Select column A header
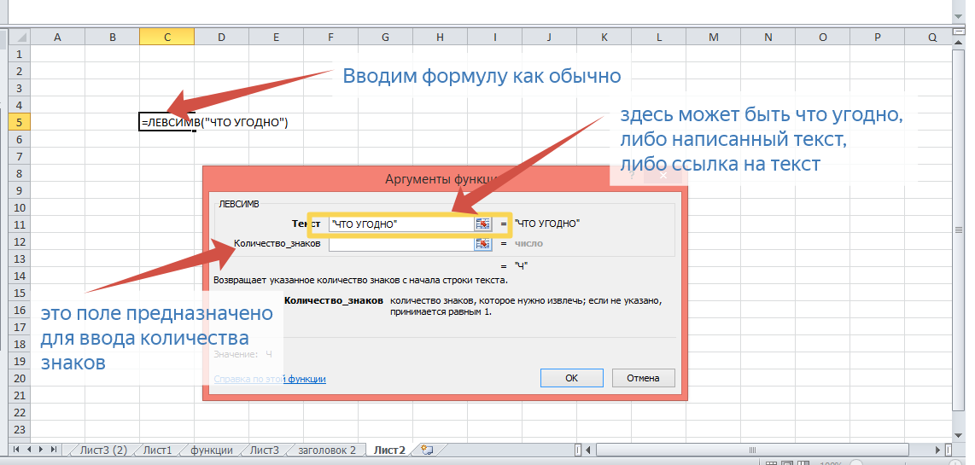This screenshot has width=975, height=465. pos(58,38)
